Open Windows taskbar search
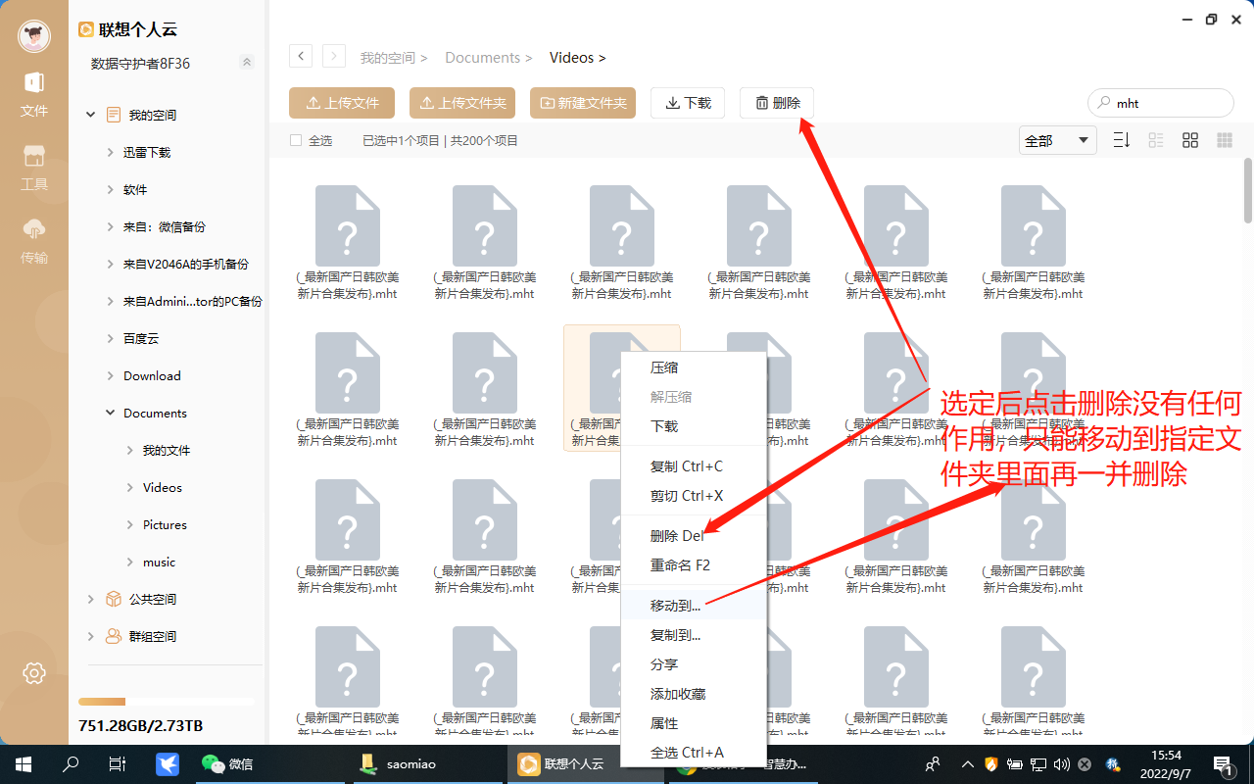1254x784 pixels. pyautogui.click(x=71, y=763)
